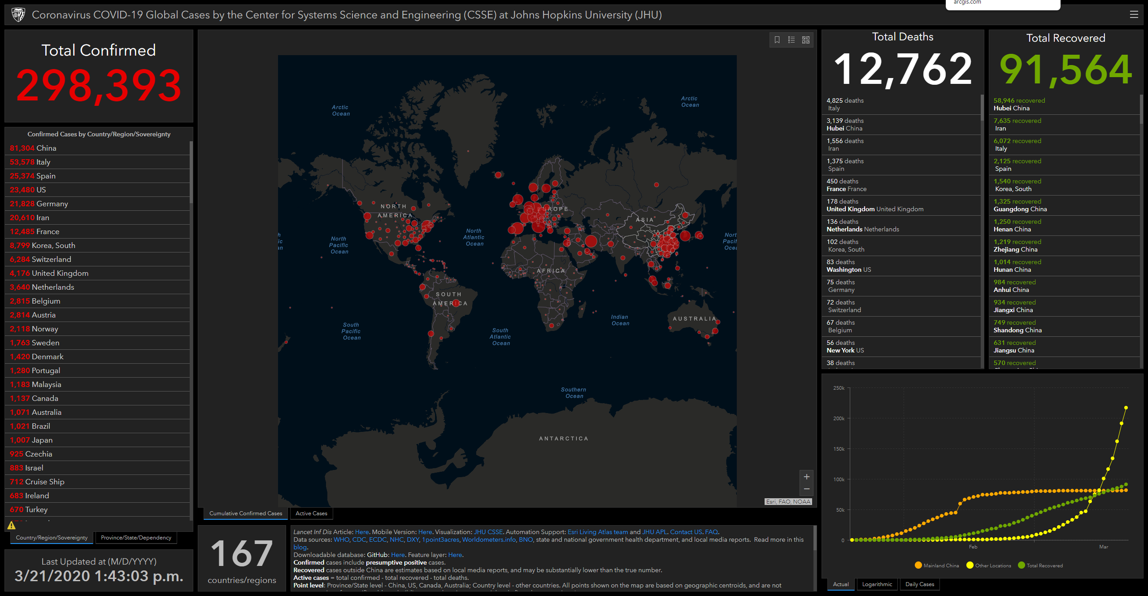This screenshot has width=1148, height=596.
Task: Select '25,374 Spain' in confirmed list
Action: (97, 176)
